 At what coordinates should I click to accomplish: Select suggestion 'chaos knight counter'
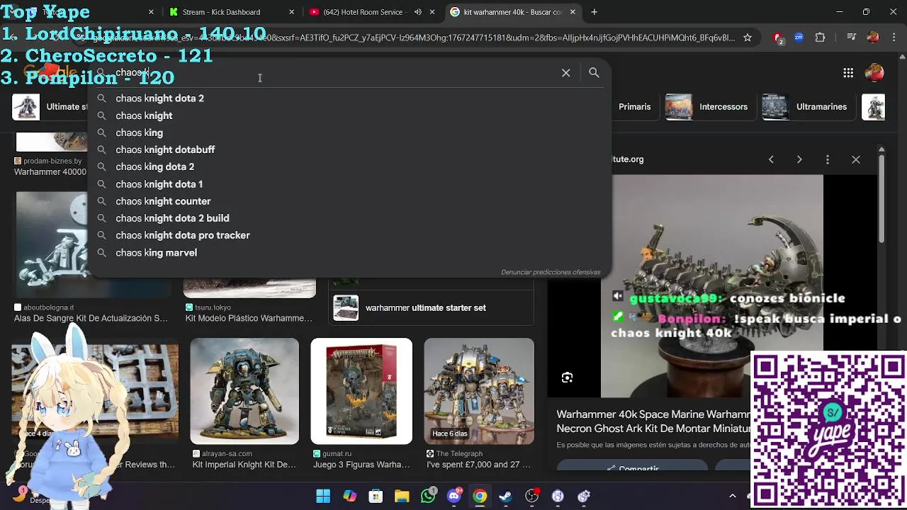tap(349, 201)
